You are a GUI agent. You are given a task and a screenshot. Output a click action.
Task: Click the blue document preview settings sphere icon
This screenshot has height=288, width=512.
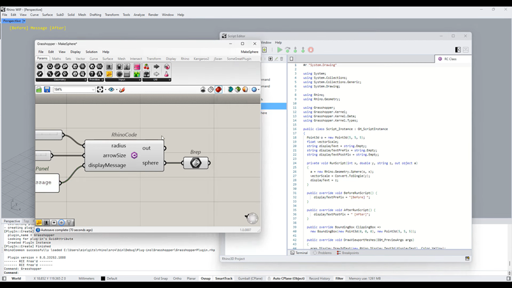click(x=253, y=90)
